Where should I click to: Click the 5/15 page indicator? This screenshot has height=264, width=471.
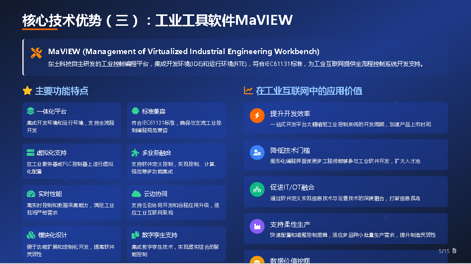tap(444, 251)
